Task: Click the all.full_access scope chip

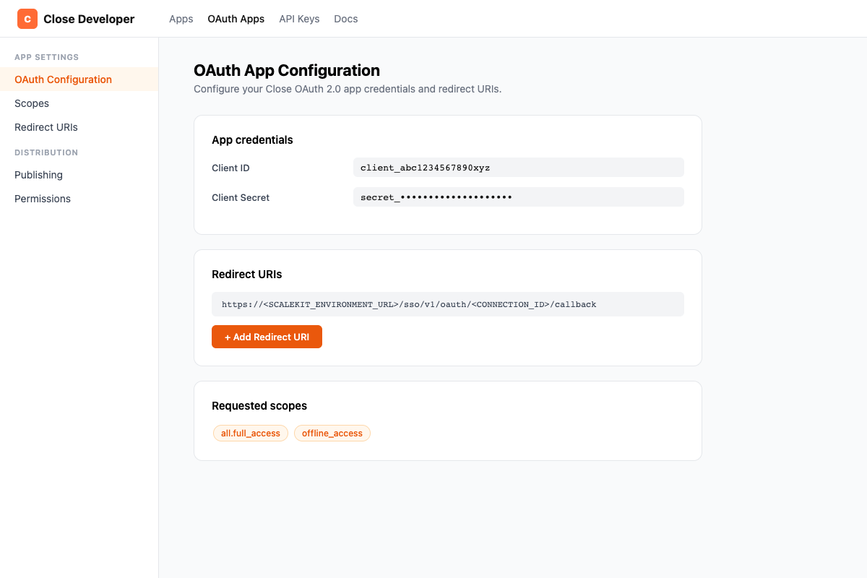Action: [x=251, y=433]
